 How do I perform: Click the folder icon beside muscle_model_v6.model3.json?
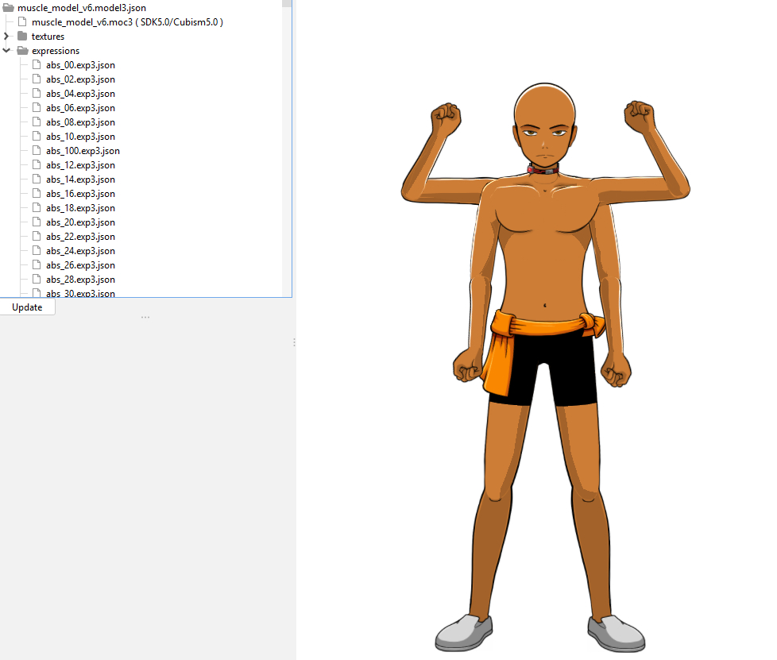[9, 8]
